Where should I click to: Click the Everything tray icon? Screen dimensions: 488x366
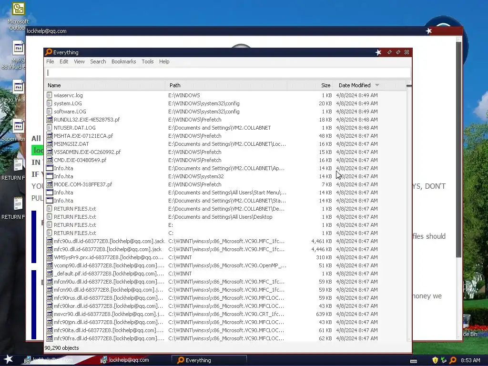453,360
